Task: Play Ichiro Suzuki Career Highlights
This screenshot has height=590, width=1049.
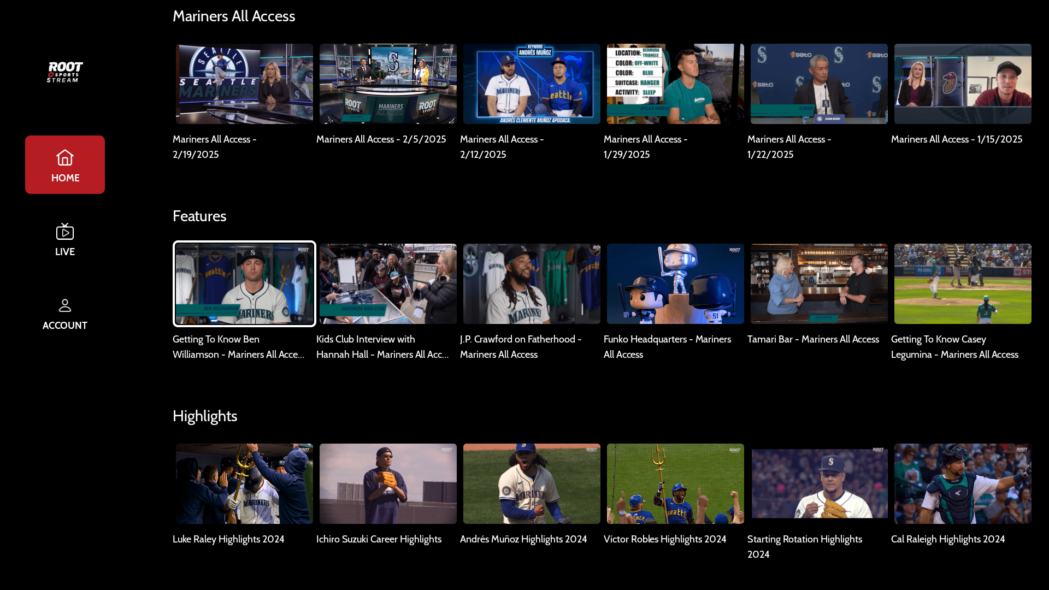Action: [388, 483]
